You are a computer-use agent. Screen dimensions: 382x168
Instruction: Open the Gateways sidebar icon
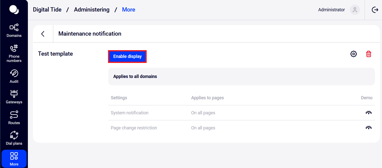click(14, 97)
